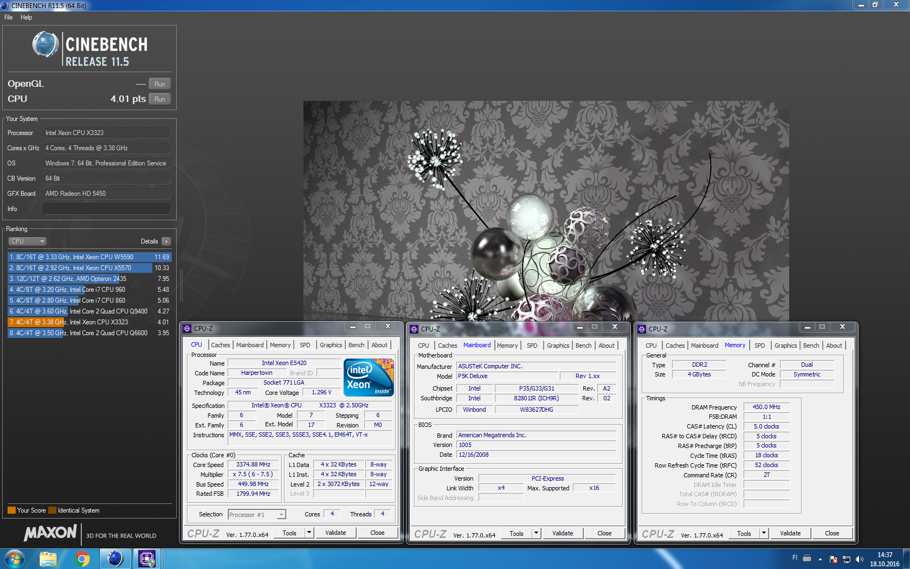Click Validate in the CPU-Z Memory window
This screenshot has height=569, width=910.
790,533
